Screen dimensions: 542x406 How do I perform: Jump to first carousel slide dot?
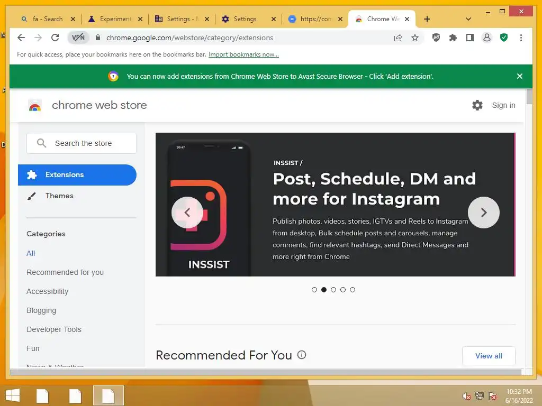click(314, 290)
